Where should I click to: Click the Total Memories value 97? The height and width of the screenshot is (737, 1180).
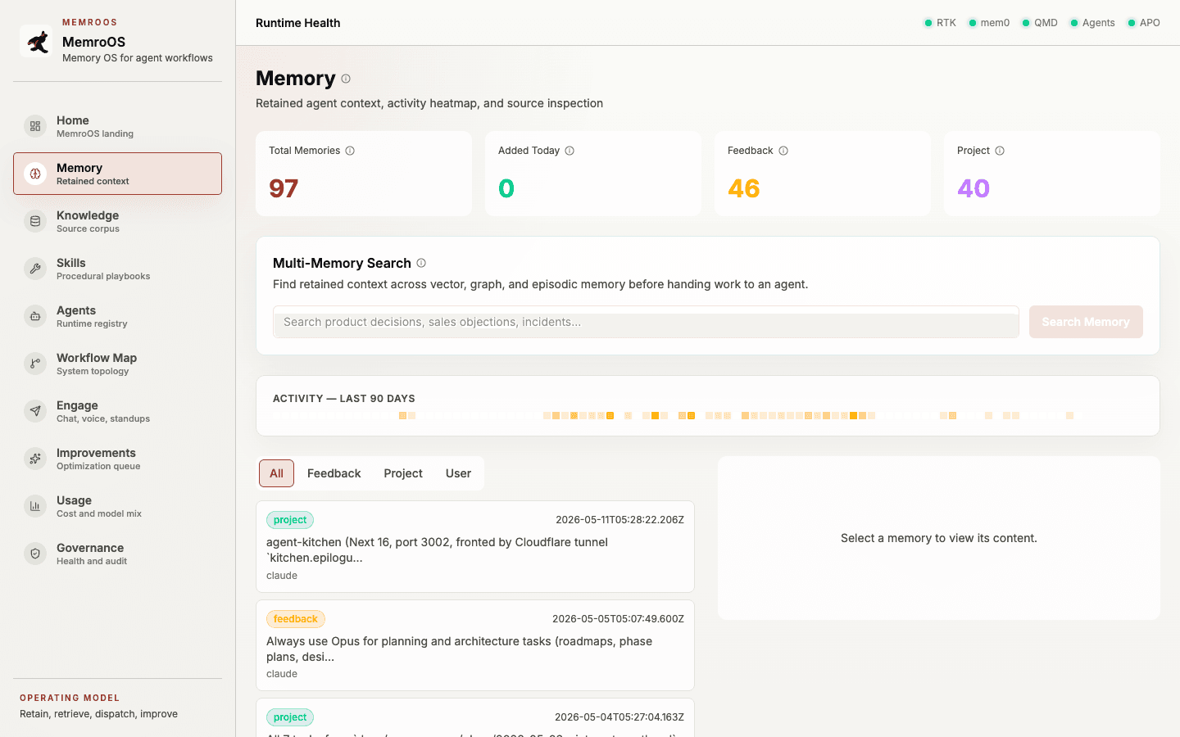284,188
